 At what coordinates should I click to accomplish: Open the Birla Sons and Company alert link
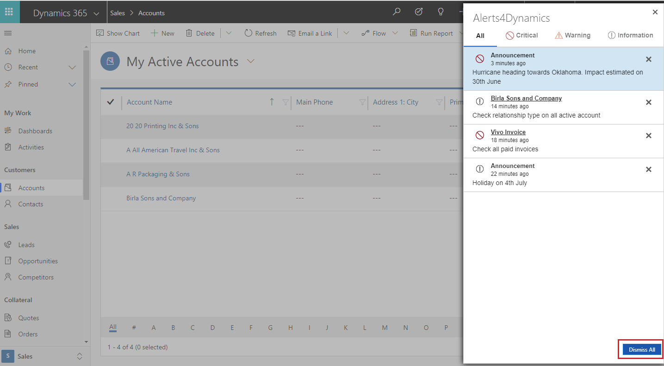click(x=526, y=98)
